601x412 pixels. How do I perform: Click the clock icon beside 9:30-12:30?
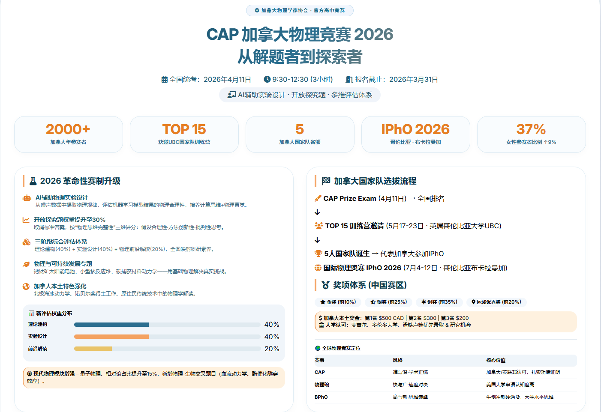click(x=267, y=80)
